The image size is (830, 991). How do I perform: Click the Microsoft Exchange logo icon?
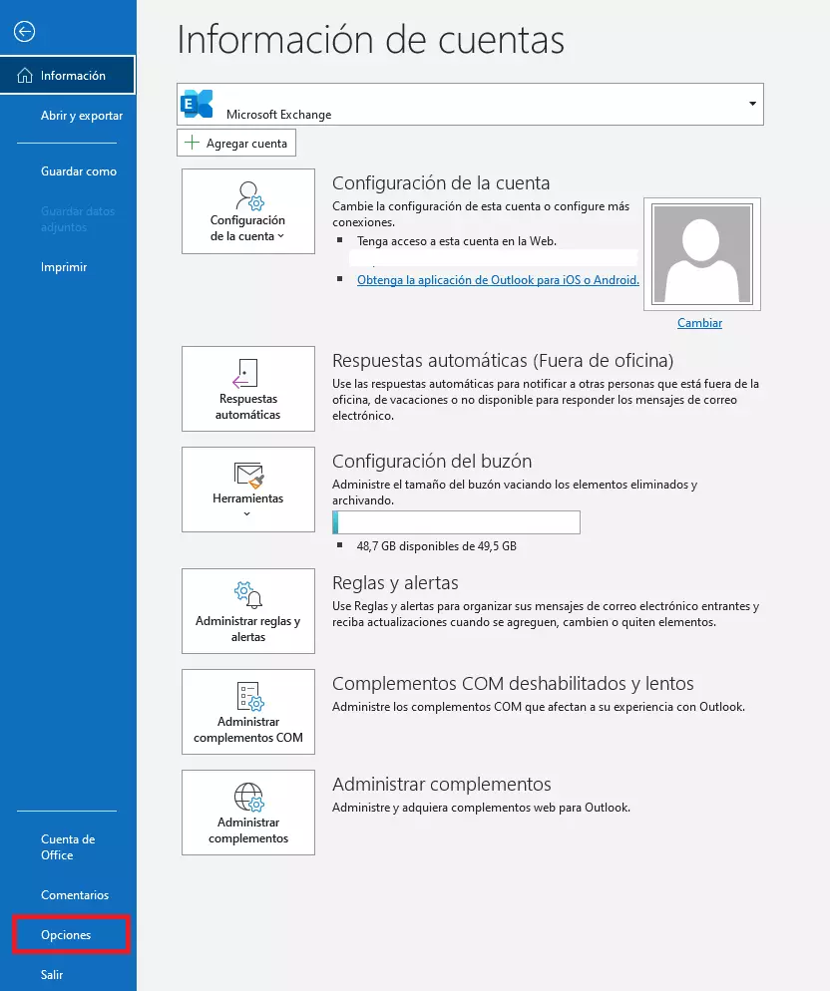coord(197,104)
